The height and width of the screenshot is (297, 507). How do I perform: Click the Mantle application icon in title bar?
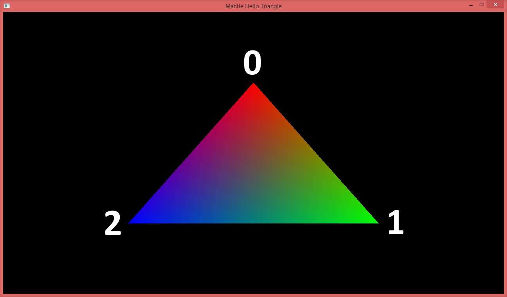coord(6,5)
